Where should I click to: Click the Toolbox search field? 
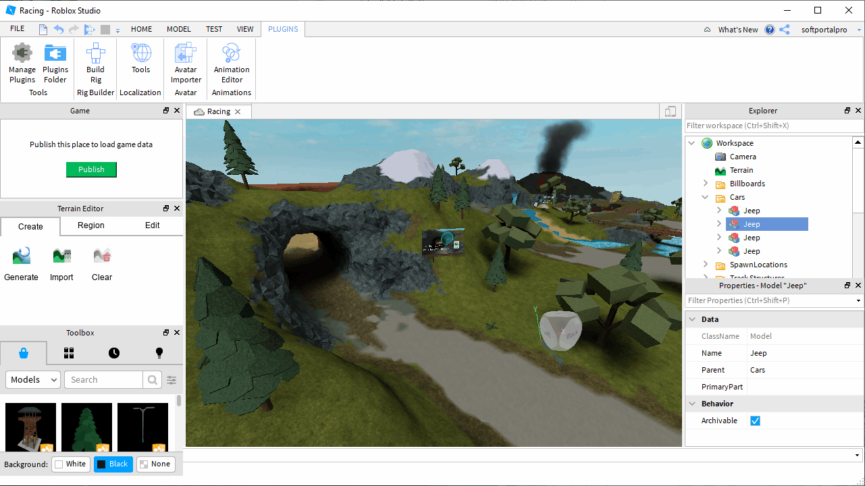pyautogui.click(x=103, y=379)
